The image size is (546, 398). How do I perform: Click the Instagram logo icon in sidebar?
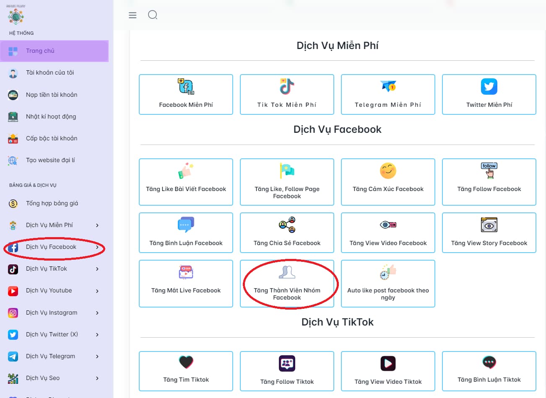tap(13, 313)
